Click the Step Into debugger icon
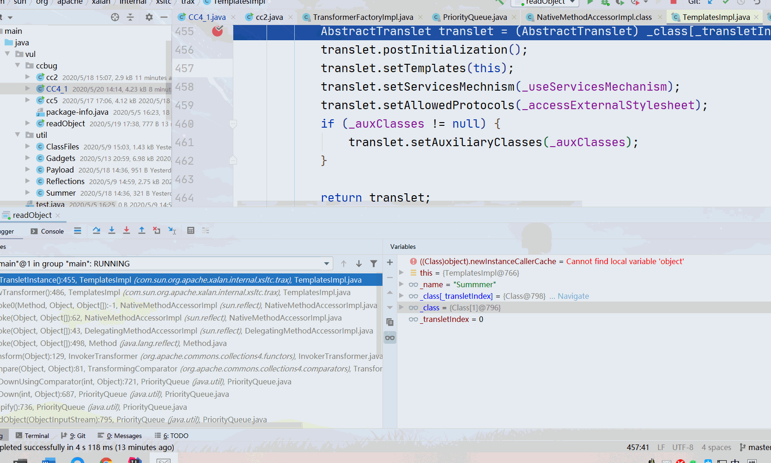Screen dimensions: 771x463 pos(111,230)
